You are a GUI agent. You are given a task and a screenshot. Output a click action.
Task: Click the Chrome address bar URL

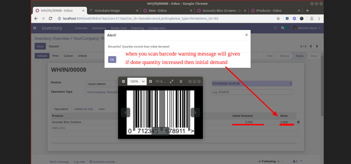140,19
